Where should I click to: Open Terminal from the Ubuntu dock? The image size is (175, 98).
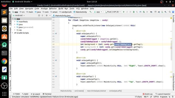4,53
